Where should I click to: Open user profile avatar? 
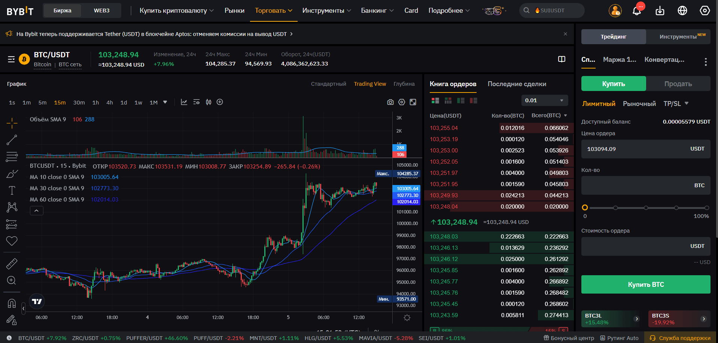(615, 10)
